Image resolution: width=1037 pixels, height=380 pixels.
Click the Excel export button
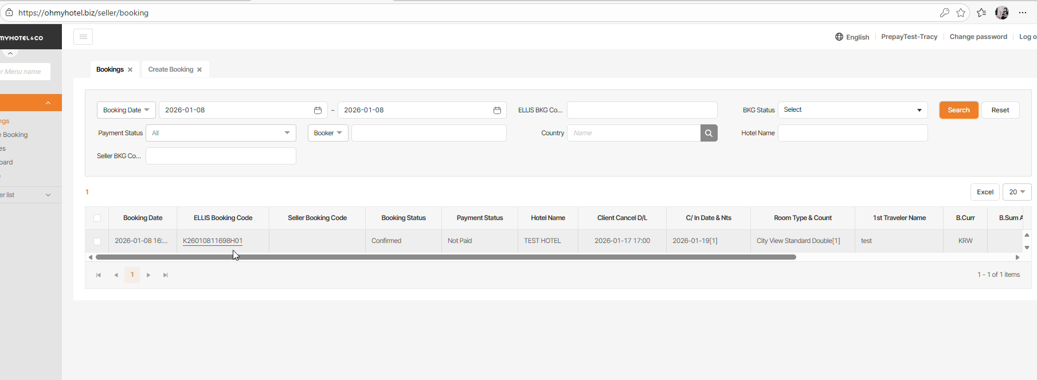point(985,192)
